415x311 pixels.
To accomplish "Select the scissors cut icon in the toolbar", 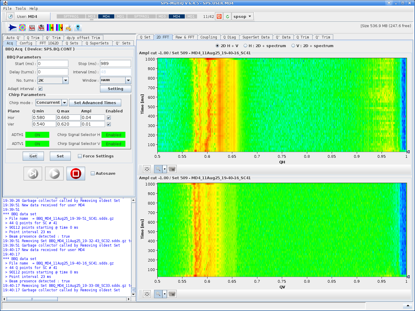I will point(68,27).
